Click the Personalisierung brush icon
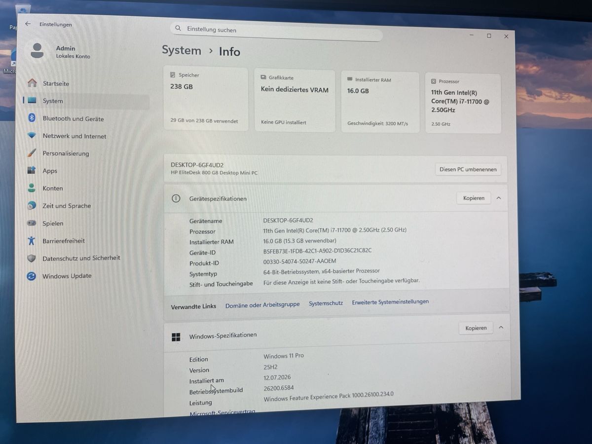 pyautogui.click(x=32, y=153)
